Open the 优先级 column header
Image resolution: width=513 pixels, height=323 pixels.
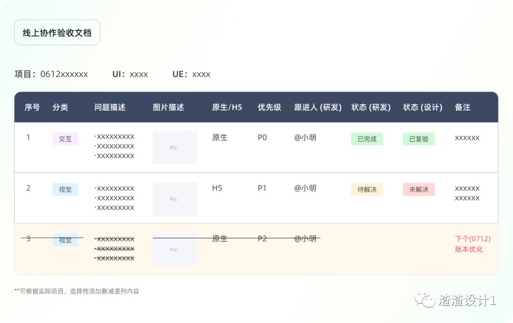click(x=269, y=108)
